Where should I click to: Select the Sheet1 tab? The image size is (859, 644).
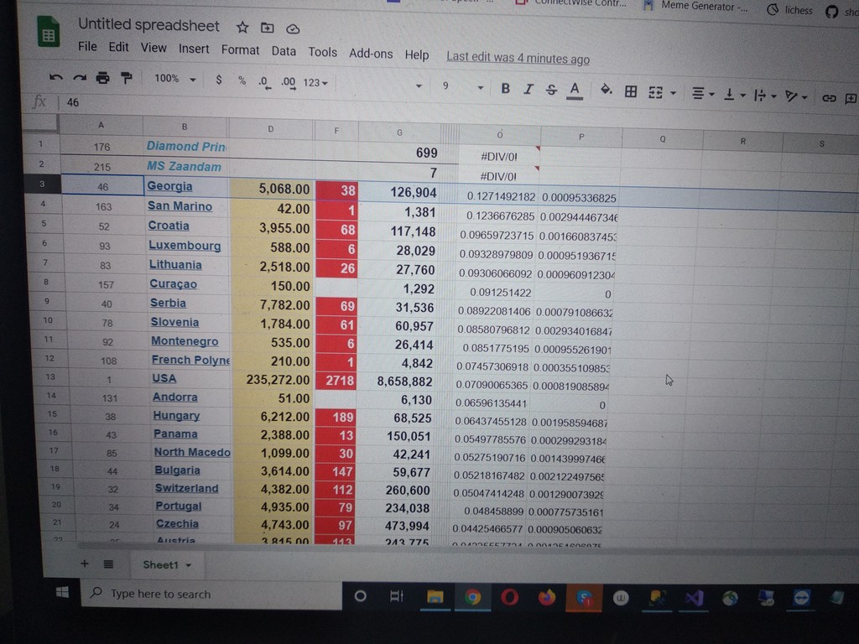[x=167, y=564]
